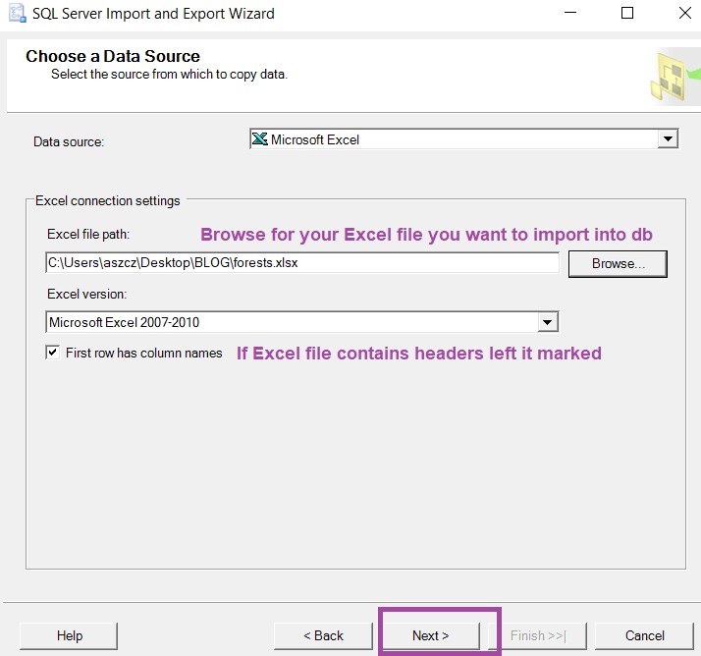
Task: Click into the Excel file path field
Action: (302, 263)
